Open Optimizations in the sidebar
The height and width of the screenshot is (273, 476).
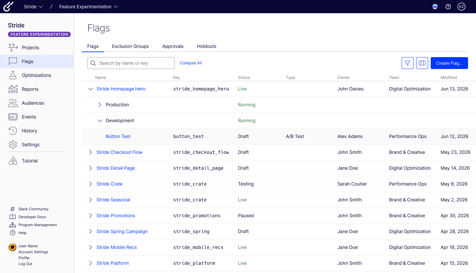click(x=36, y=75)
